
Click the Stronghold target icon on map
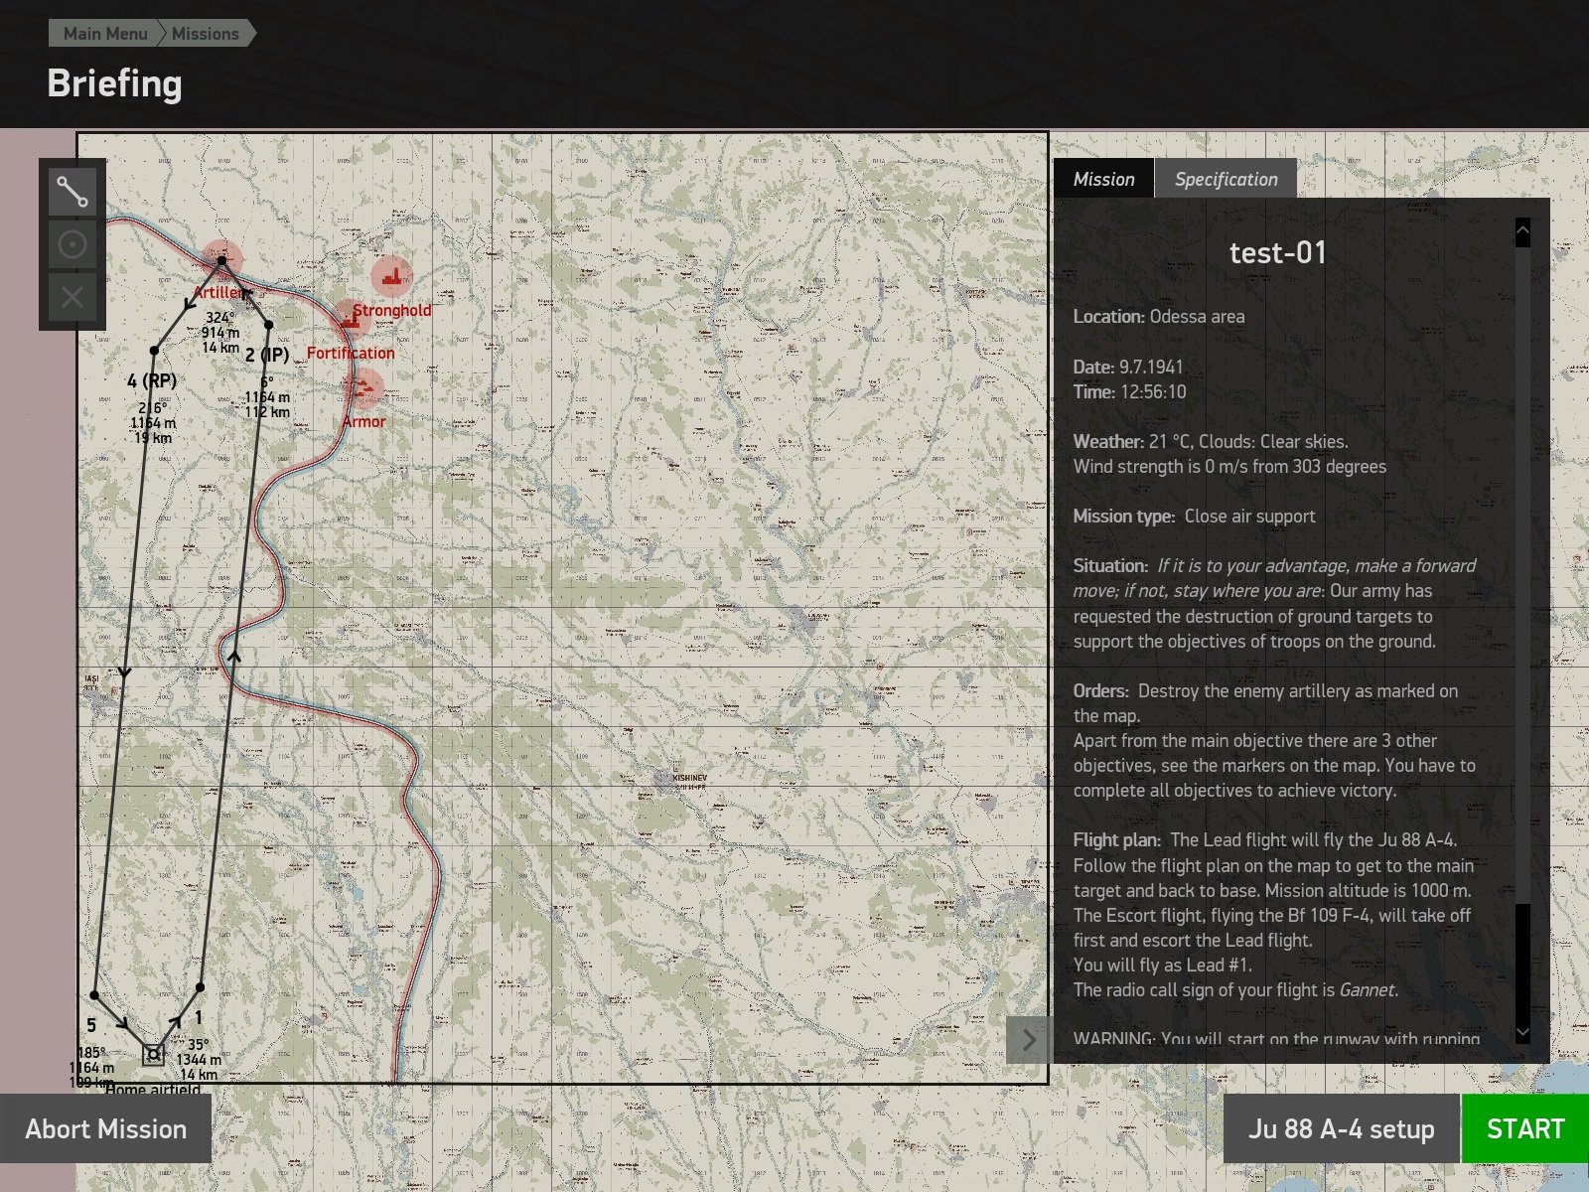(392, 276)
